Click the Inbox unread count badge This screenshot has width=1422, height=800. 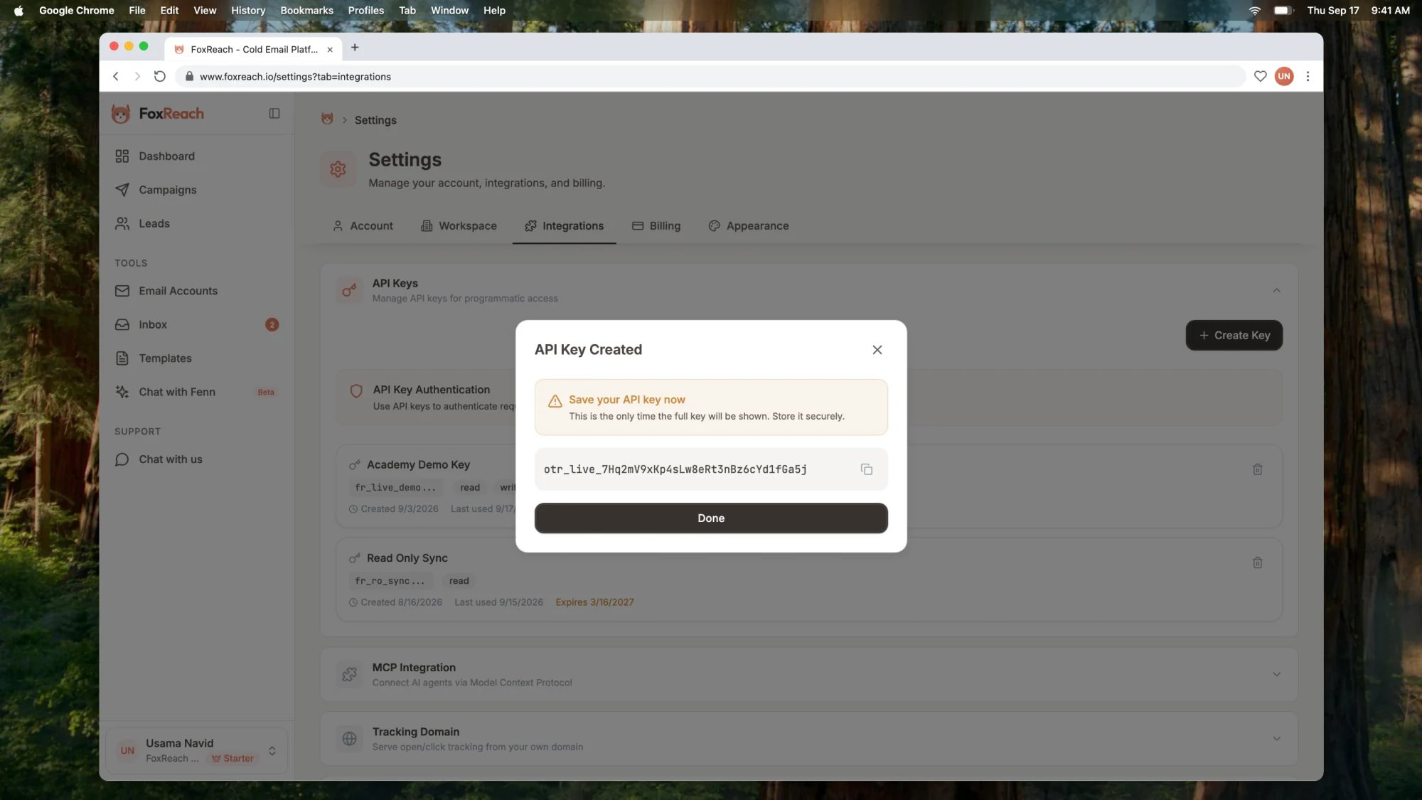tap(272, 325)
